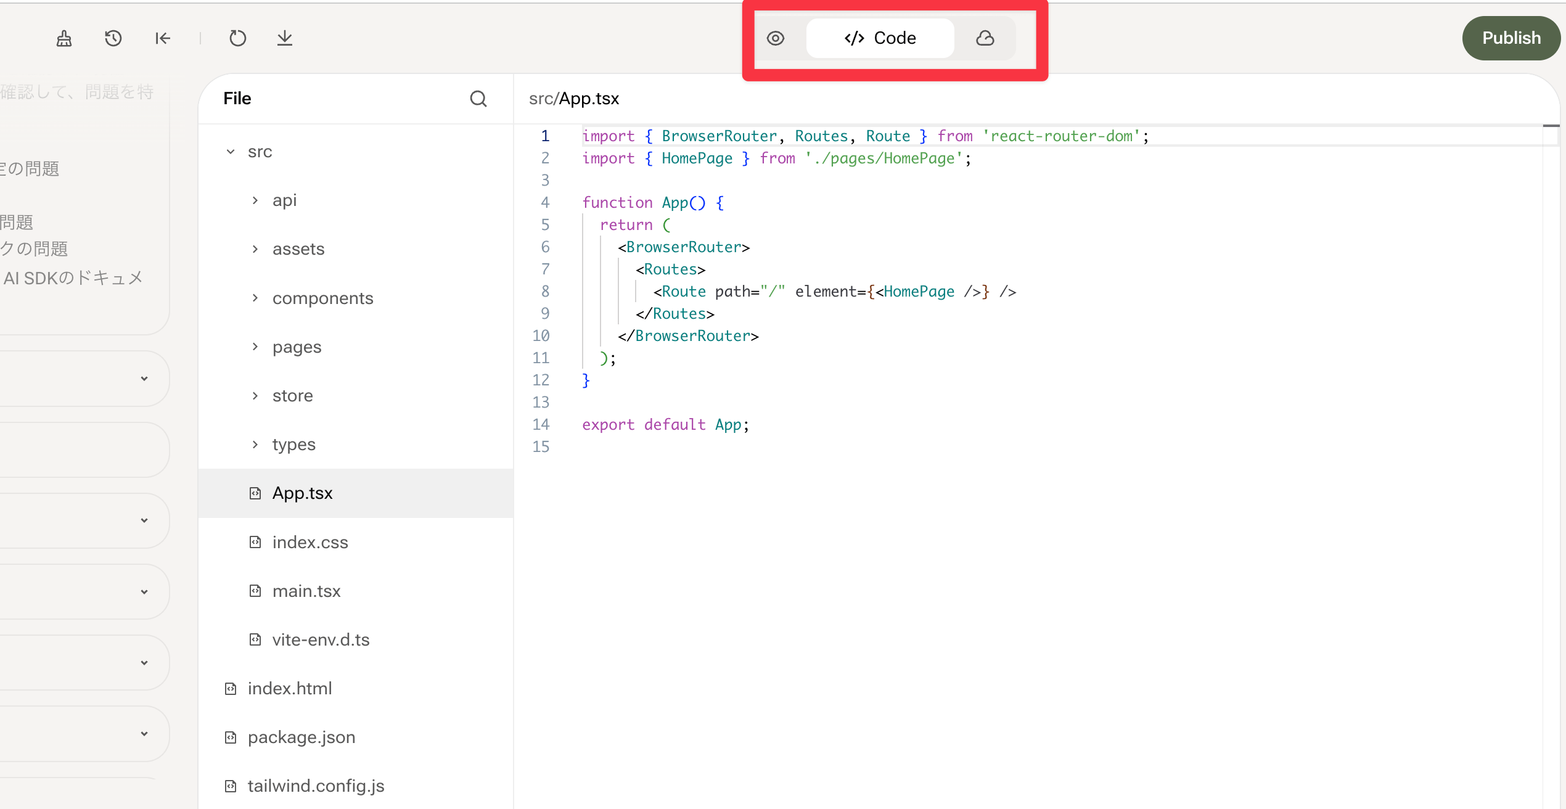Open the index.html file icon

(231, 689)
